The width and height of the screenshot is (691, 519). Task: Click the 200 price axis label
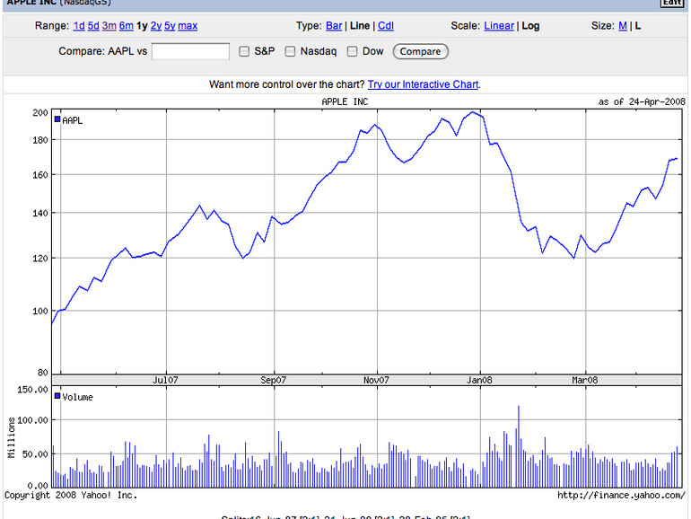pyautogui.click(x=40, y=113)
